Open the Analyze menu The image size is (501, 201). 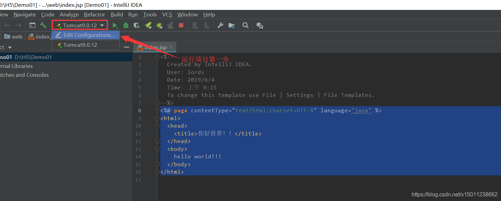tap(69, 14)
